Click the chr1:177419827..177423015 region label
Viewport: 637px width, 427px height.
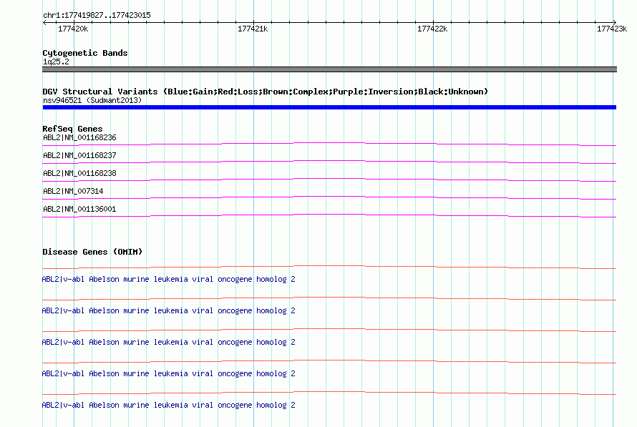(x=97, y=16)
